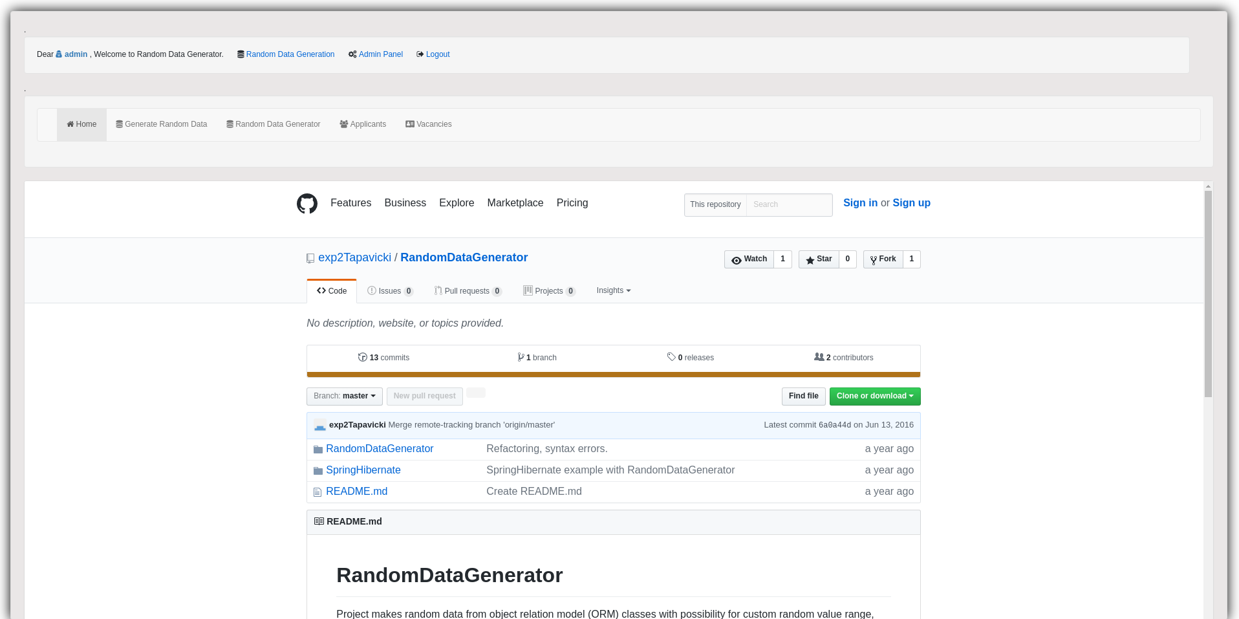1239x619 pixels.
Task: Click the Logout link
Action: (438, 54)
